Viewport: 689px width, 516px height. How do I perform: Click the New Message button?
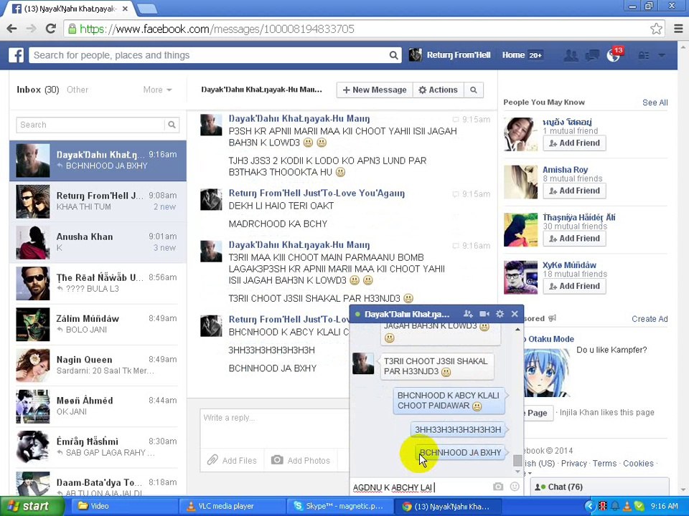point(375,90)
